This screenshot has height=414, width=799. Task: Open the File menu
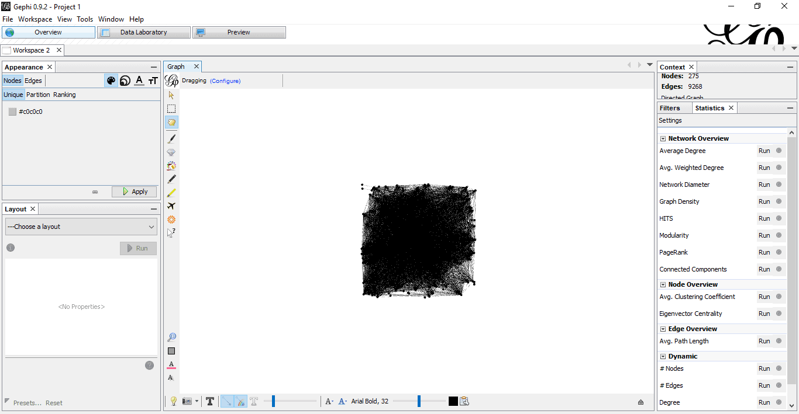click(x=8, y=19)
